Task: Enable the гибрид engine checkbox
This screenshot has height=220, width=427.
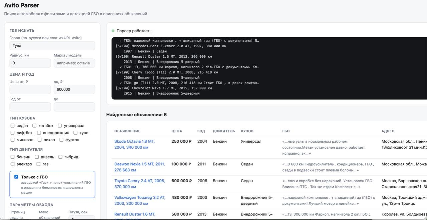Action: click(x=60, y=157)
